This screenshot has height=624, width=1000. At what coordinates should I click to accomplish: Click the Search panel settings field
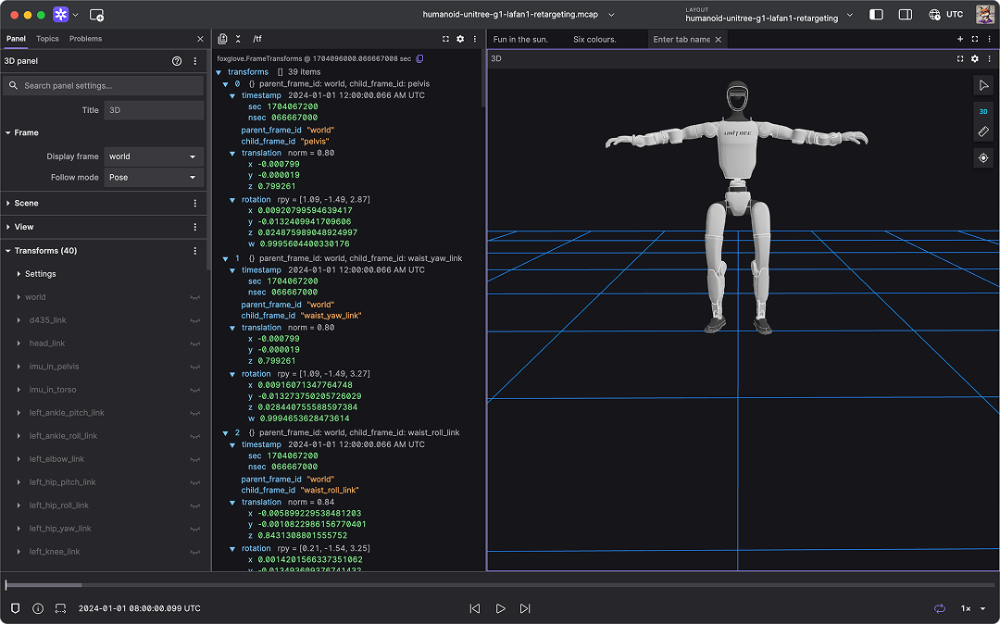[x=111, y=85]
